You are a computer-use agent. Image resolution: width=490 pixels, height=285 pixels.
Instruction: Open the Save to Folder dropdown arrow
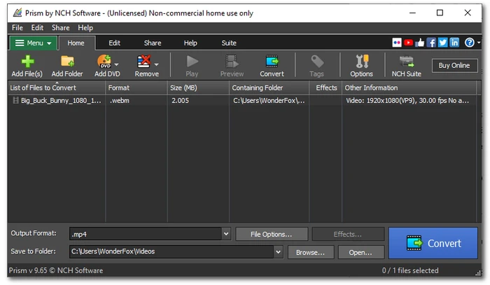(x=278, y=251)
